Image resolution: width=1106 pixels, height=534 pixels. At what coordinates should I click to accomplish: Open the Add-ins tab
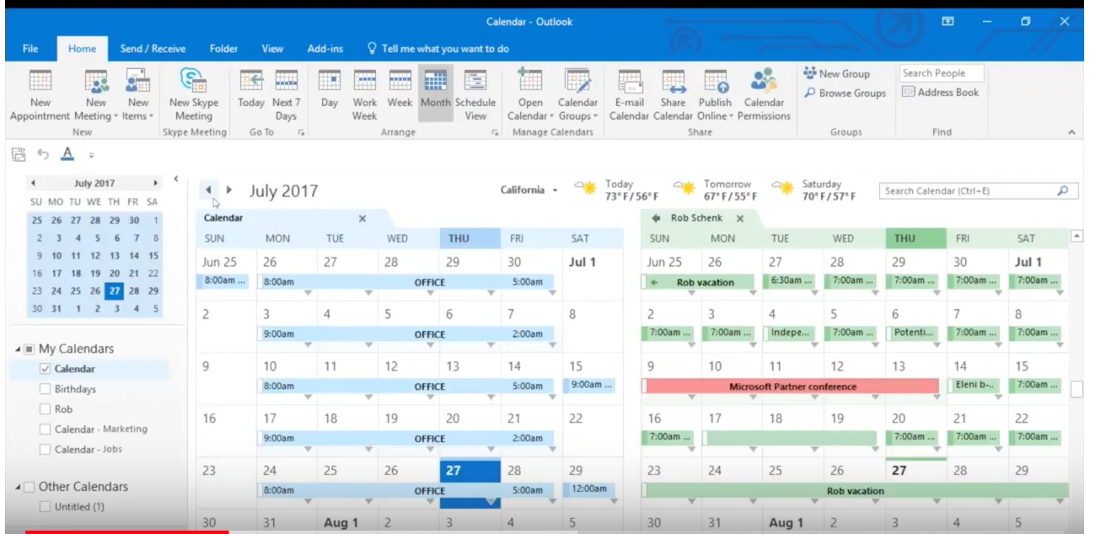pos(325,49)
